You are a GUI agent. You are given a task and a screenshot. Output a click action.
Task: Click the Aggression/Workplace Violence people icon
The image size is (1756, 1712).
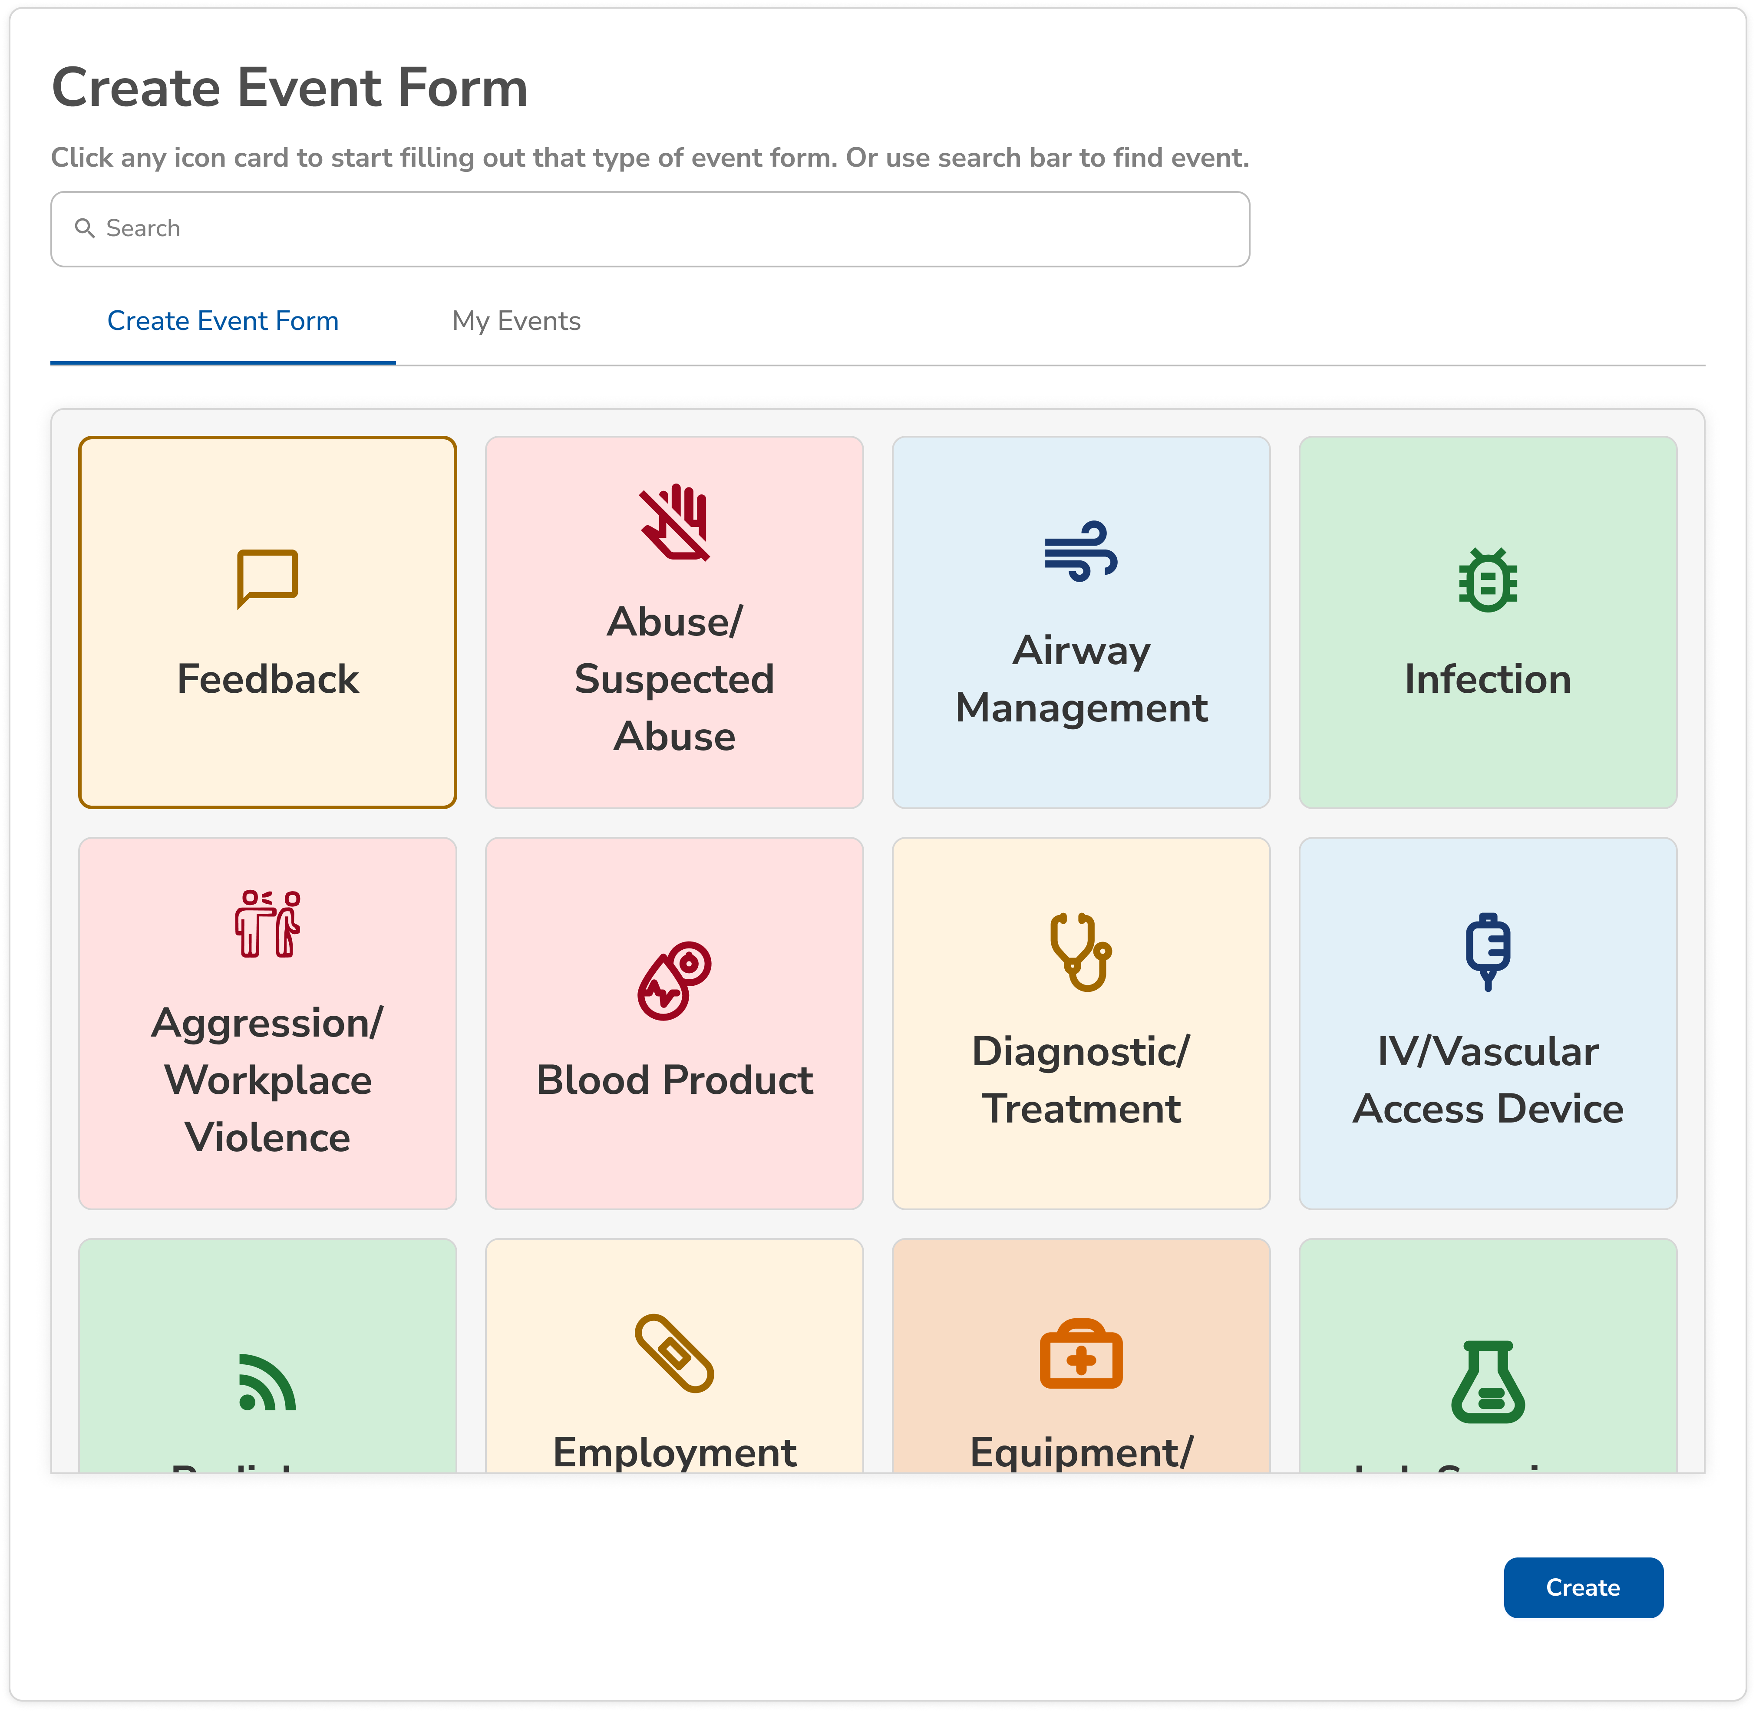pos(267,923)
